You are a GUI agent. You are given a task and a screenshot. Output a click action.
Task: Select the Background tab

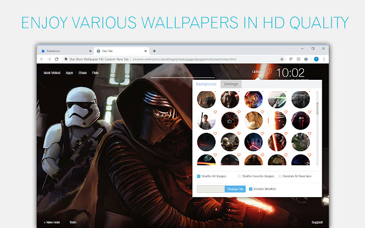click(x=206, y=84)
